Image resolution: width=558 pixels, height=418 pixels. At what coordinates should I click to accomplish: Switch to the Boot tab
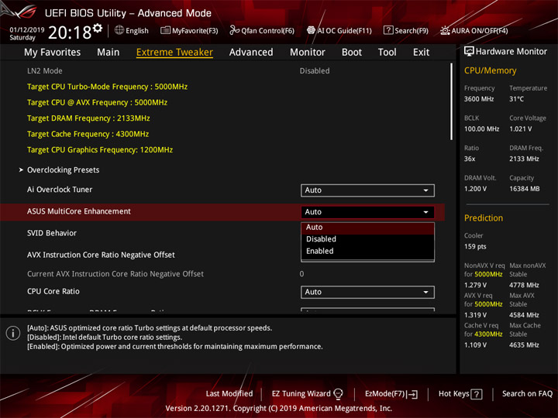(x=352, y=53)
